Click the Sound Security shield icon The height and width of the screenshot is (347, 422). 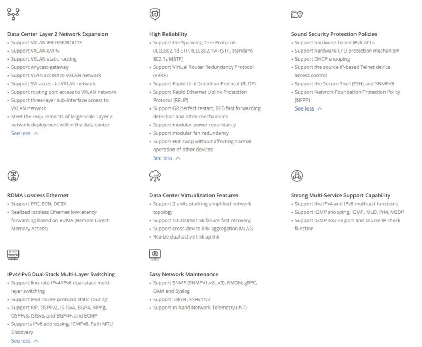tap(297, 14)
